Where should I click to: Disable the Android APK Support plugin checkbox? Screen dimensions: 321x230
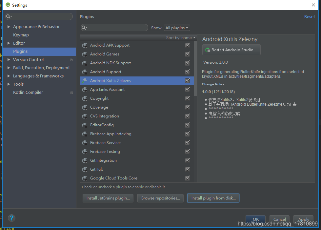(187, 45)
